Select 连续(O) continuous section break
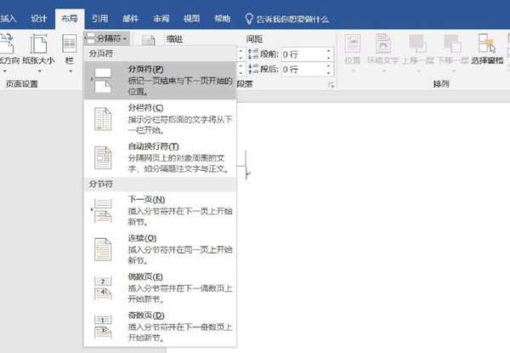The width and height of the screenshot is (510, 353). pos(160,249)
